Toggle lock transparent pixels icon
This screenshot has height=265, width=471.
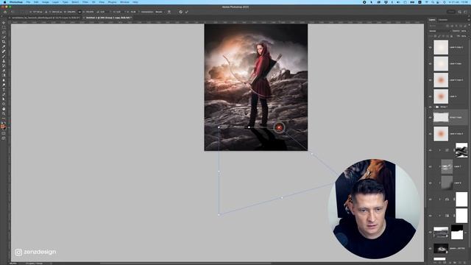click(435, 36)
